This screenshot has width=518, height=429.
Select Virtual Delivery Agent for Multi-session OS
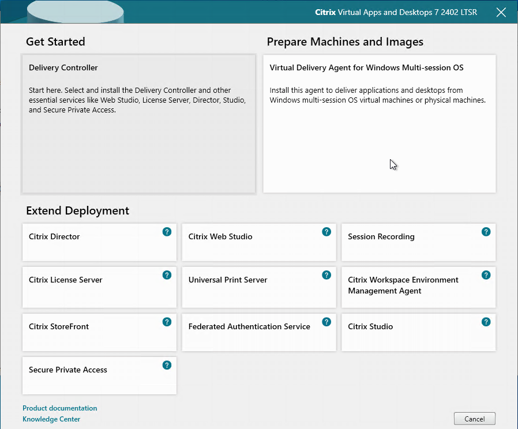pos(379,124)
